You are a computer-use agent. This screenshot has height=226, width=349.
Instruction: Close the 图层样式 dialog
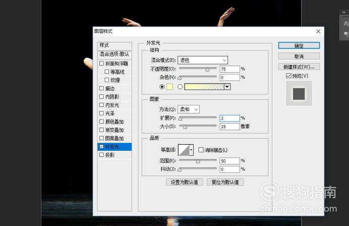(x=318, y=31)
